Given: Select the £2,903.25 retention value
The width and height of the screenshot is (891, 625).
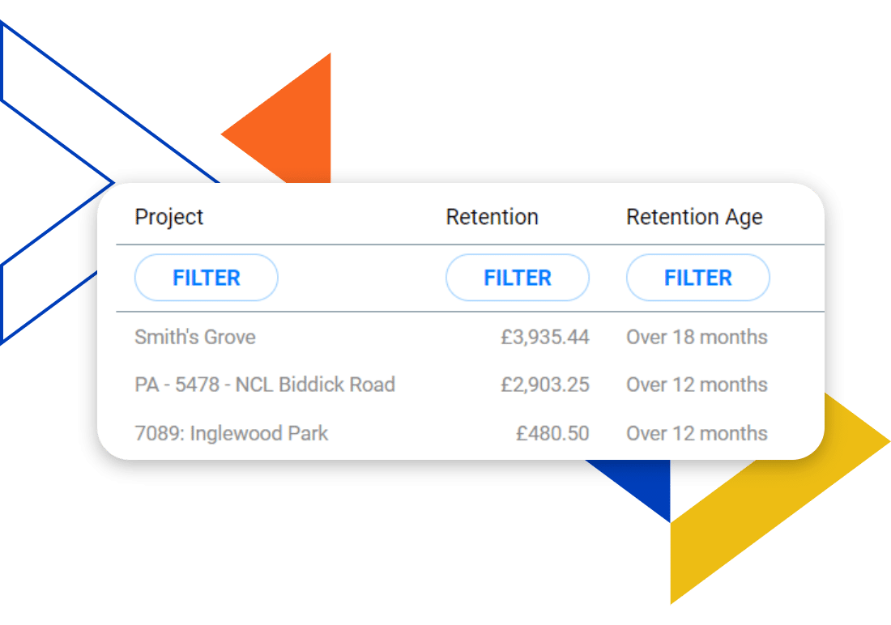Looking at the screenshot, I should click(x=544, y=385).
